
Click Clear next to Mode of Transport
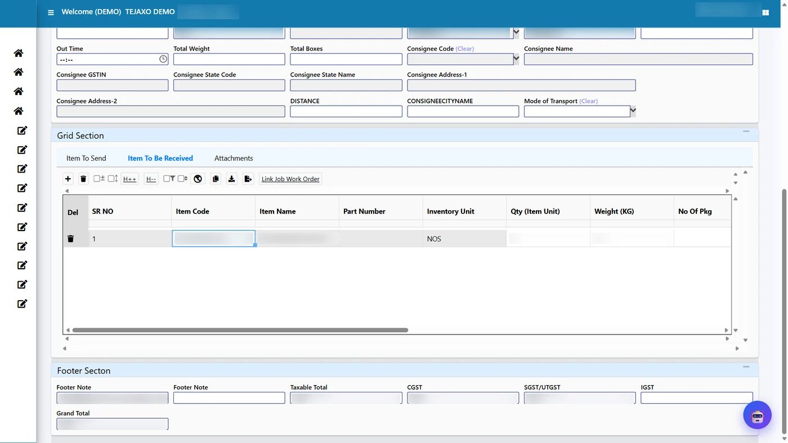tap(589, 101)
